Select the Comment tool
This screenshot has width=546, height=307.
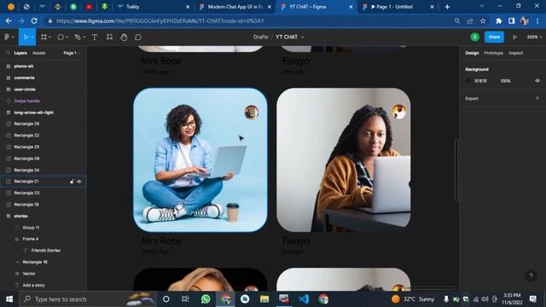[138, 37]
